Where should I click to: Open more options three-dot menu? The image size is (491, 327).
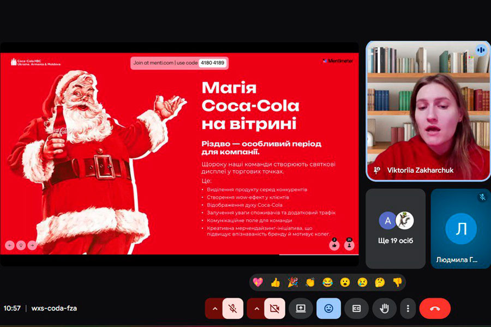pyautogui.click(x=408, y=308)
